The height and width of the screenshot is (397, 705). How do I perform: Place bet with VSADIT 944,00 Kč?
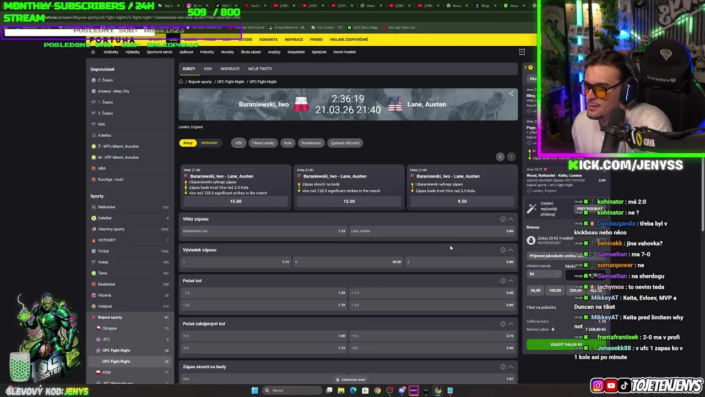pos(566,345)
